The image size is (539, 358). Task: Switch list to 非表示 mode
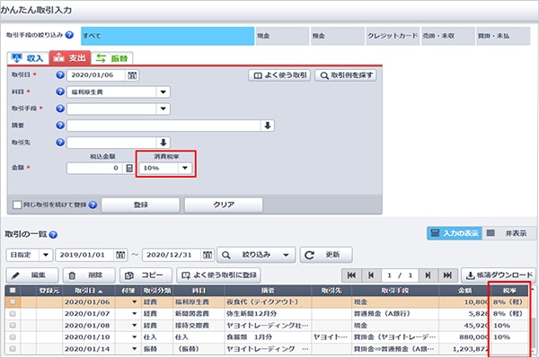(508, 233)
